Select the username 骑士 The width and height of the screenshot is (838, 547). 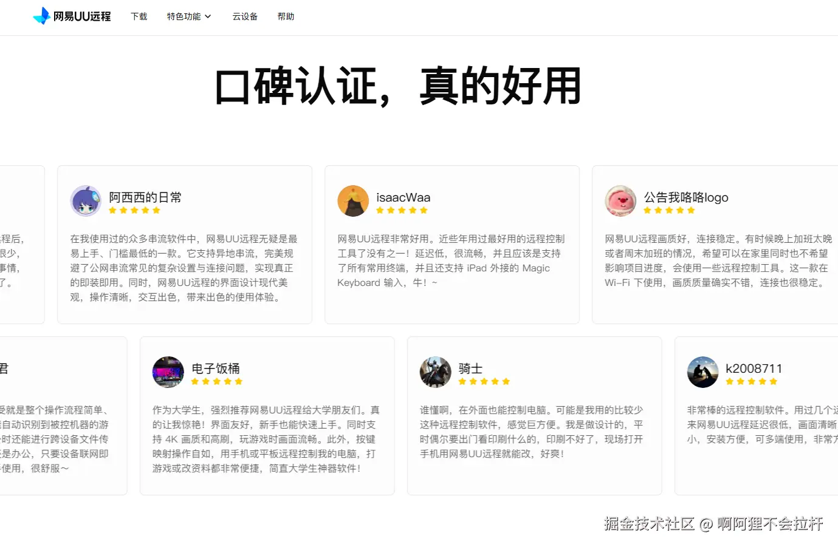[x=471, y=369]
